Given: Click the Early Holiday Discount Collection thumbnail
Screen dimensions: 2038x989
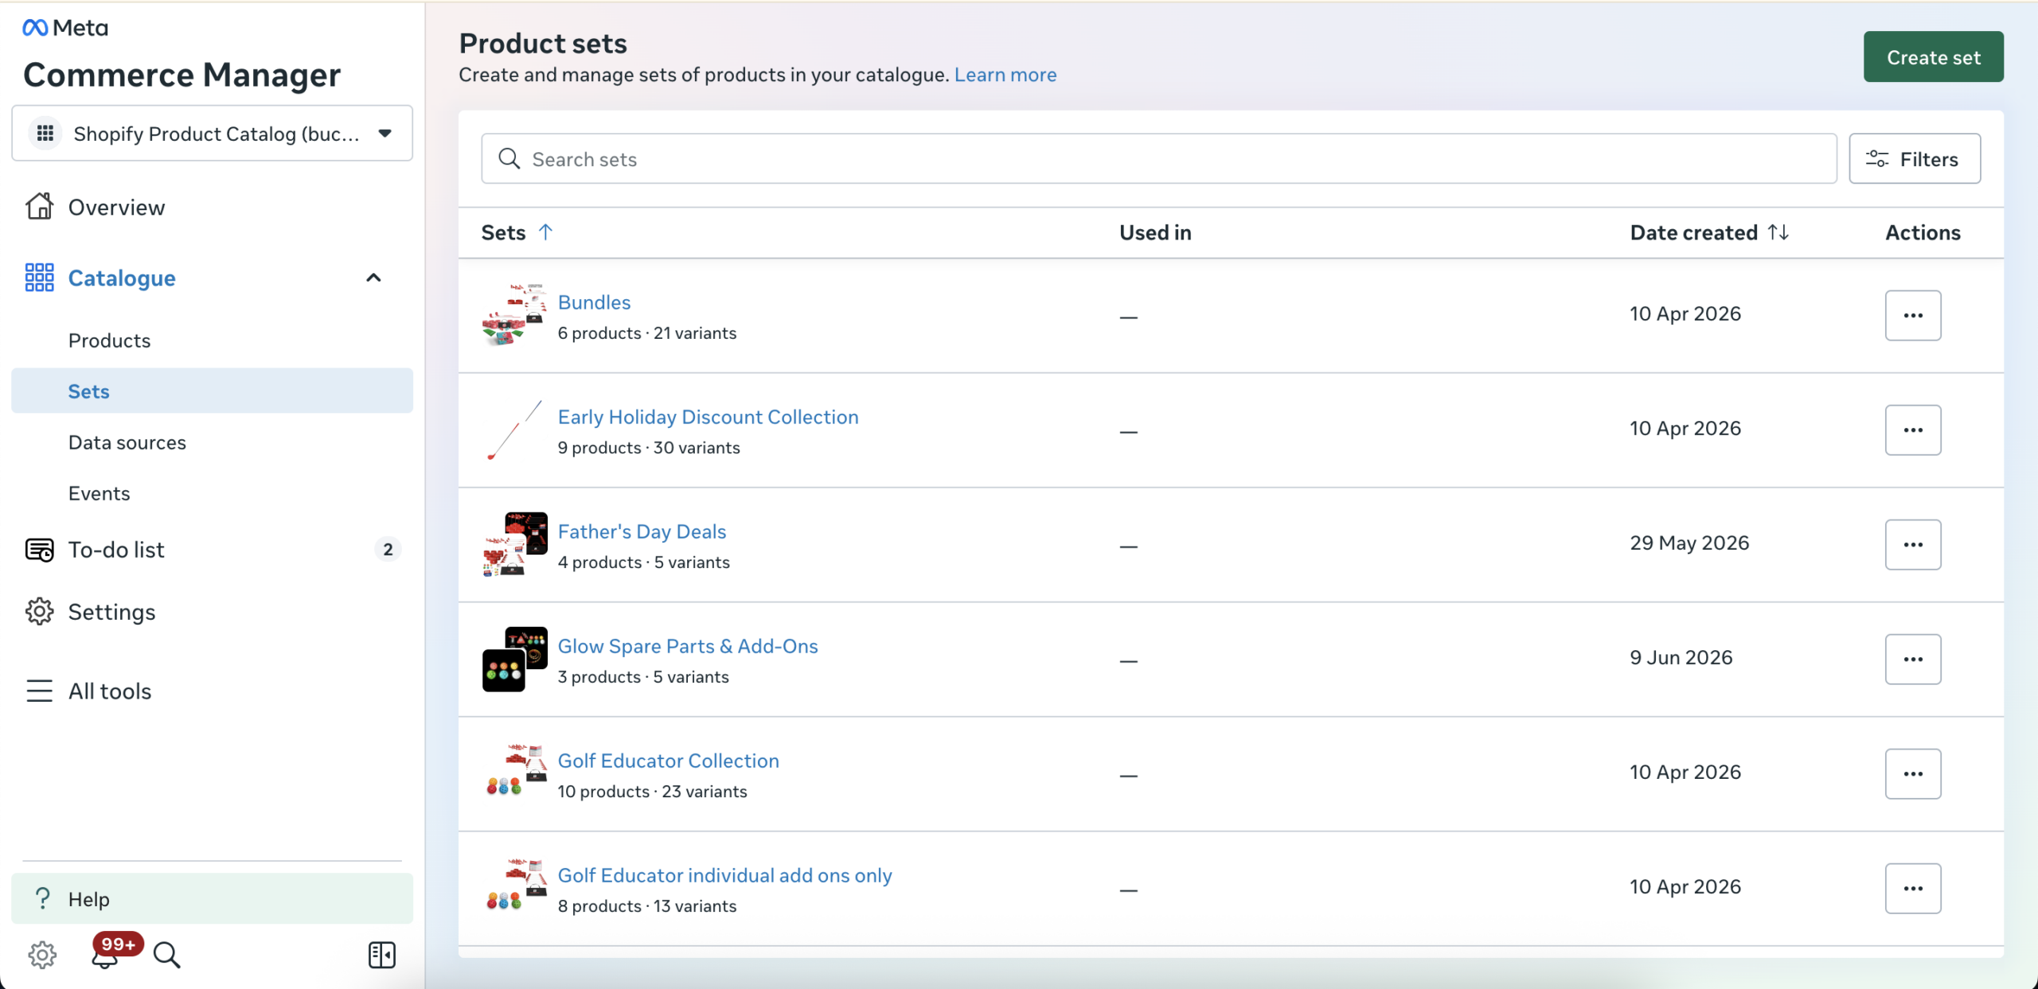Looking at the screenshot, I should [x=514, y=430].
